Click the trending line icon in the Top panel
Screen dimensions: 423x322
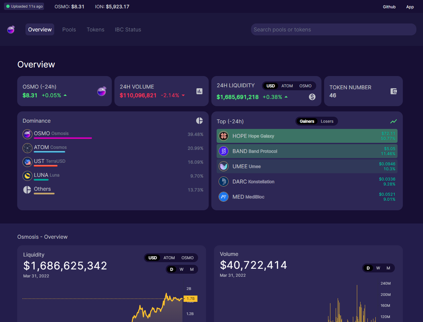(x=394, y=121)
